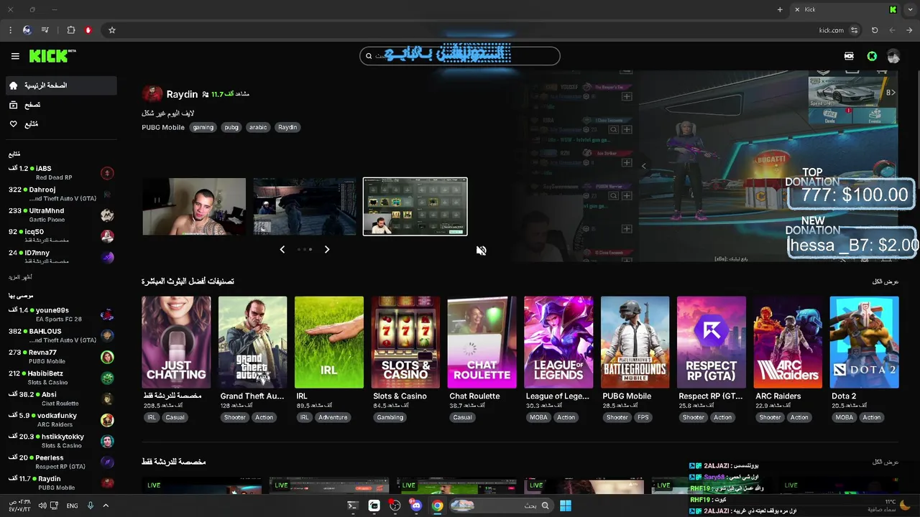This screenshot has width=920, height=517.
Task: Open the Just Chatting category card
Action: tap(176, 342)
